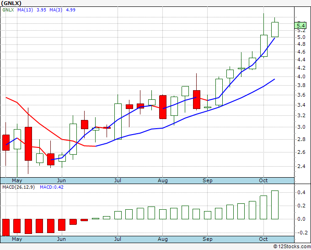The width and height of the screenshot is (311, 250).
Task: Select the green GNLX legend label
Action: pos(8,10)
